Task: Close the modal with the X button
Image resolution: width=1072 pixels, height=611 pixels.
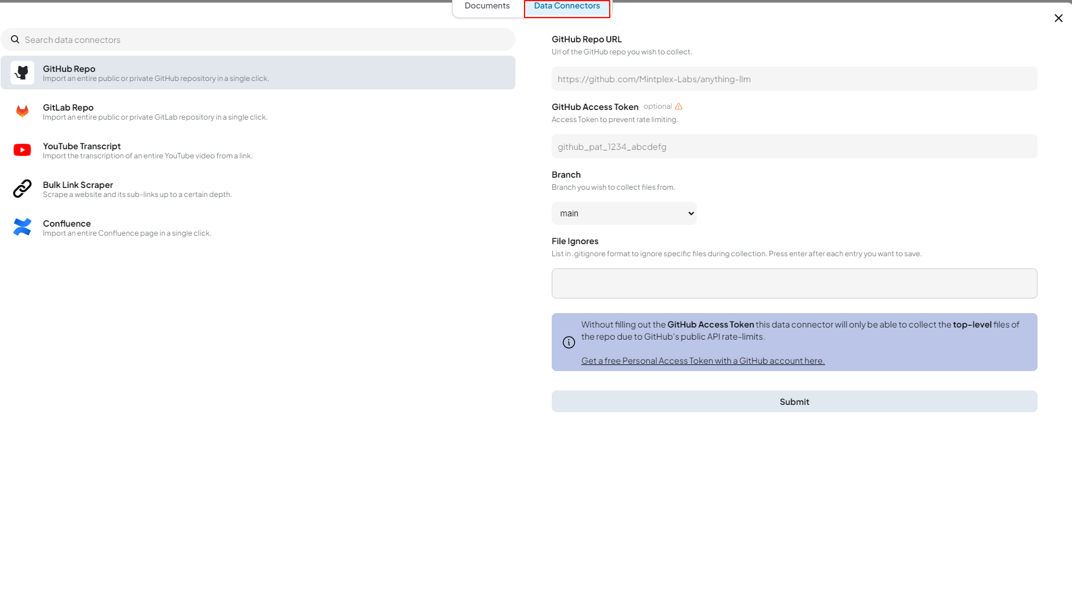Action: [1058, 18]
